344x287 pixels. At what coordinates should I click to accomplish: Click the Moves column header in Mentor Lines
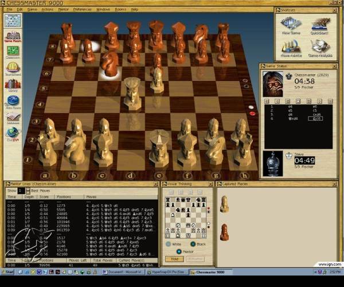click(x=120, y=197)
